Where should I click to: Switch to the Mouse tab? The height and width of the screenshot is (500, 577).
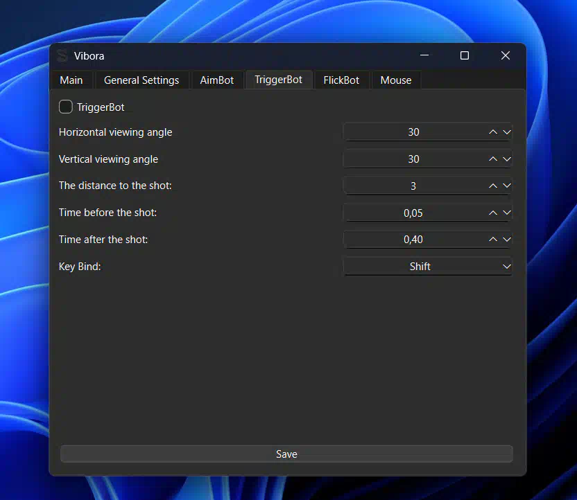pos(395,80)
